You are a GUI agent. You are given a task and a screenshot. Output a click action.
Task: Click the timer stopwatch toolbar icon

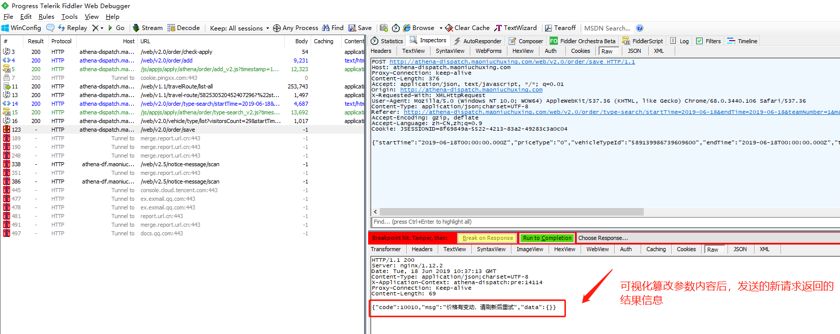[x=396, y=28]
